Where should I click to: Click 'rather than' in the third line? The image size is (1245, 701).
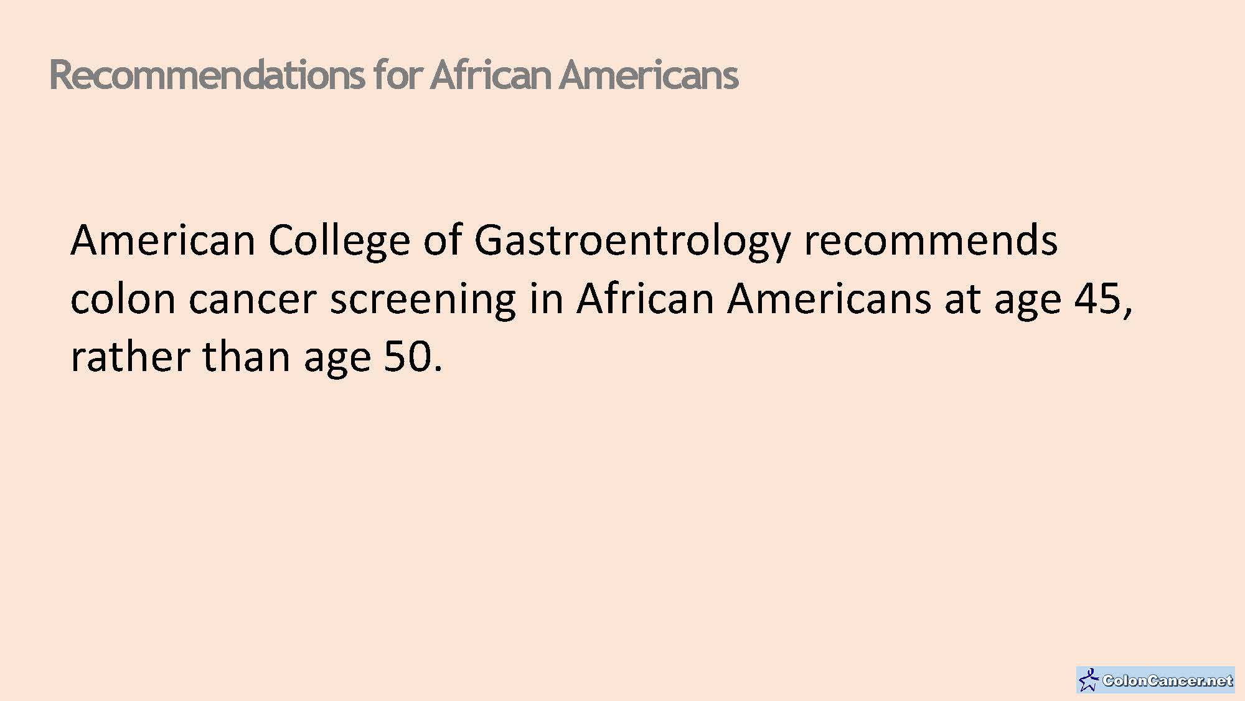pyautogui.click(x=181, y=357)
